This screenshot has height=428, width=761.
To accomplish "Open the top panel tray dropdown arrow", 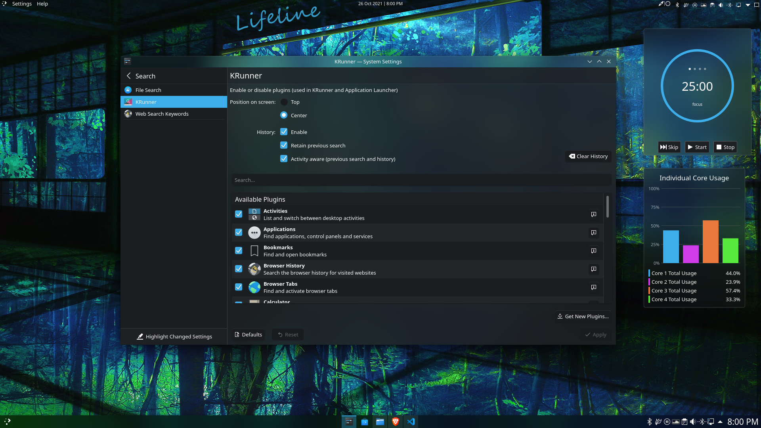I will tap(748, 5).
